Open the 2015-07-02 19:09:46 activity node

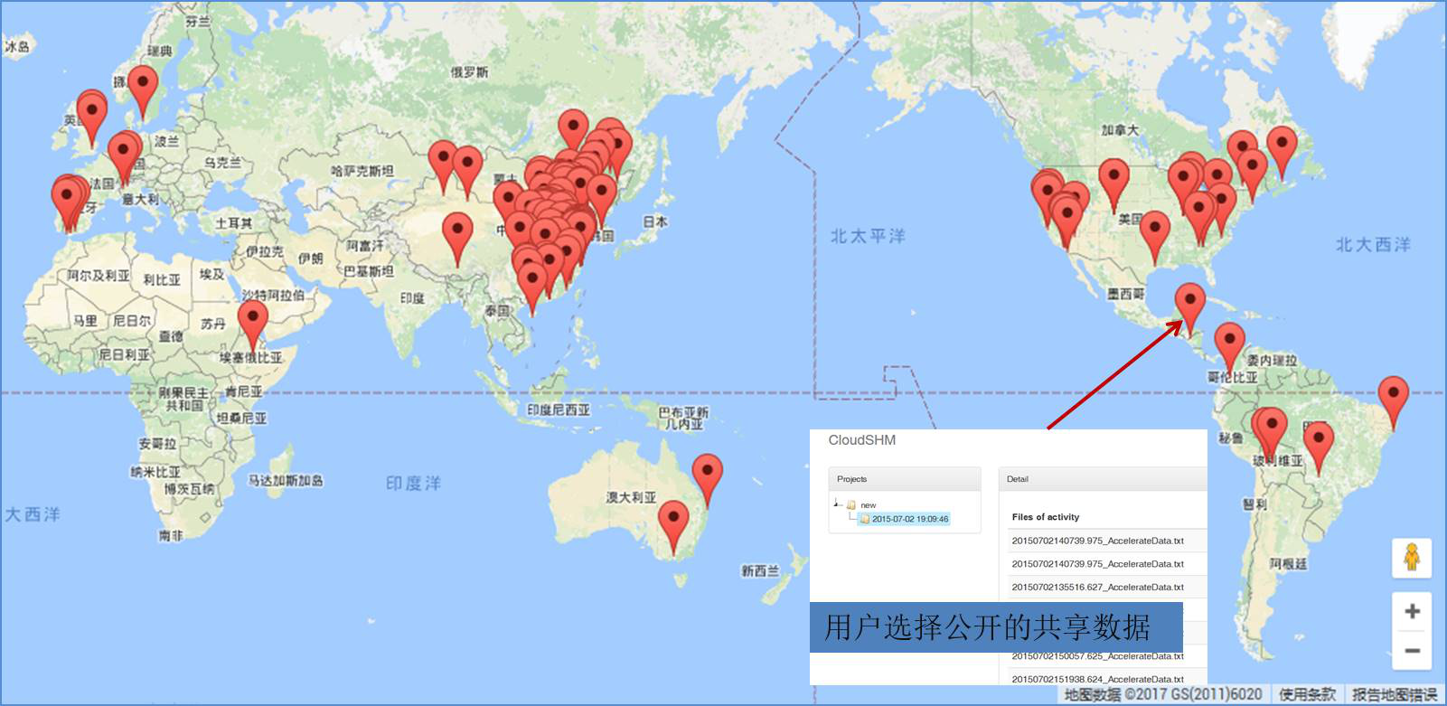[909, 519]
